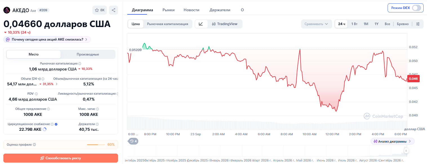Image resolution: width=427 pixels, height=164 pixels.
Task: Click the 5,12% volume to market cap value
Action: [89, 84]
